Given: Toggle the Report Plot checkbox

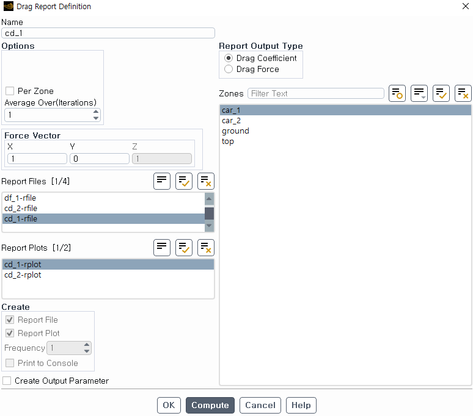Looking at the screenshot, I should point(10,333).
